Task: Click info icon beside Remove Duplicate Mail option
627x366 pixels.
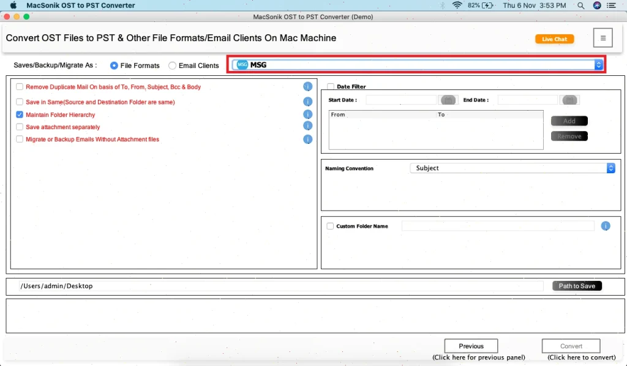Action: click(308, 87)
